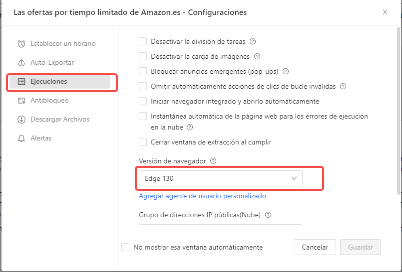Enable Desactivar la división de tareas checkbox
Image resolution: width=402 pixels, height=272 pixels.
pyautogui.click(x=143, y=42)
